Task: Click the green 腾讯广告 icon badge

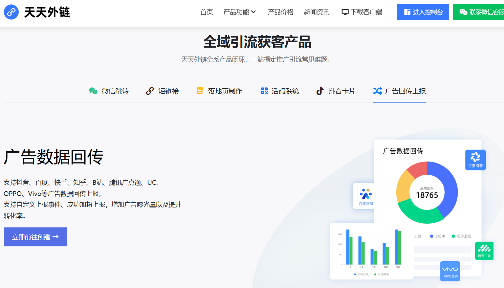Action: (484, 250)
